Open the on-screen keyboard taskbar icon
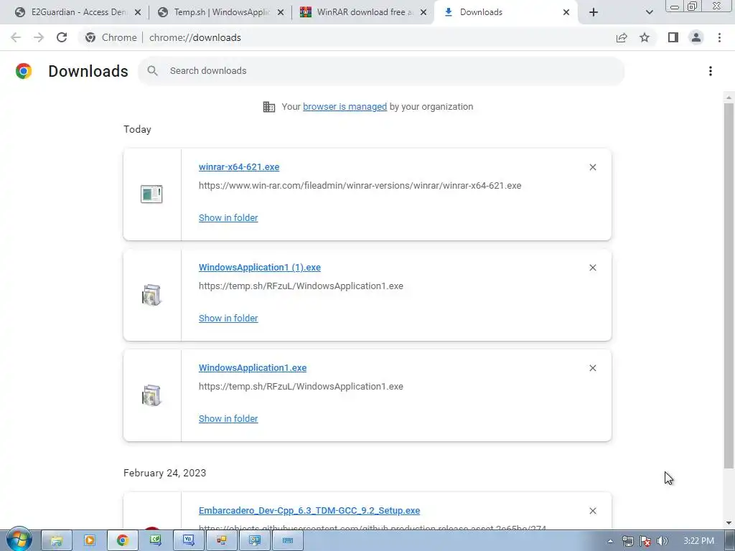735x551 pixels. click(x=288, y=541)
